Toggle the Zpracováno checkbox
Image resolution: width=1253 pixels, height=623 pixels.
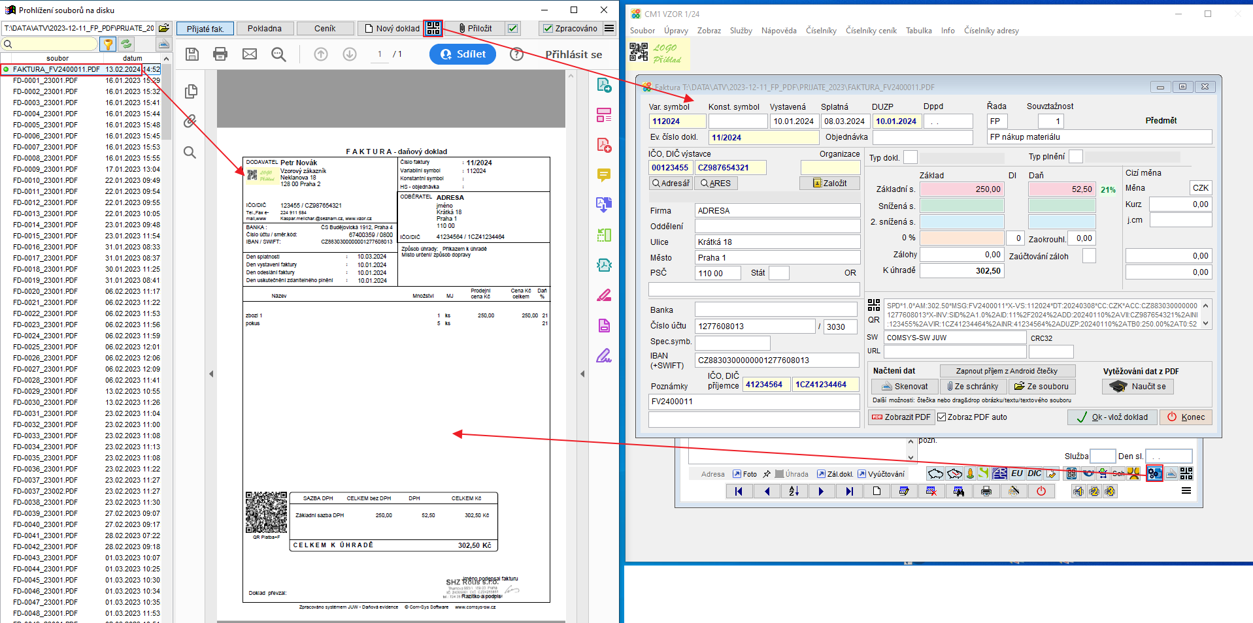(x=548, y=28)
